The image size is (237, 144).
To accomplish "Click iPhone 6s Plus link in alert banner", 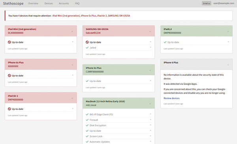I will (x=88, y=16).
